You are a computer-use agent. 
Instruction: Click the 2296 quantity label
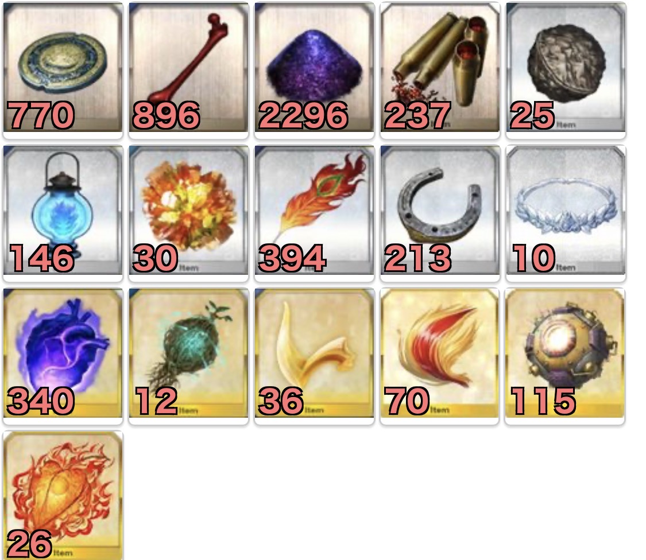click(x=303, y=115)
